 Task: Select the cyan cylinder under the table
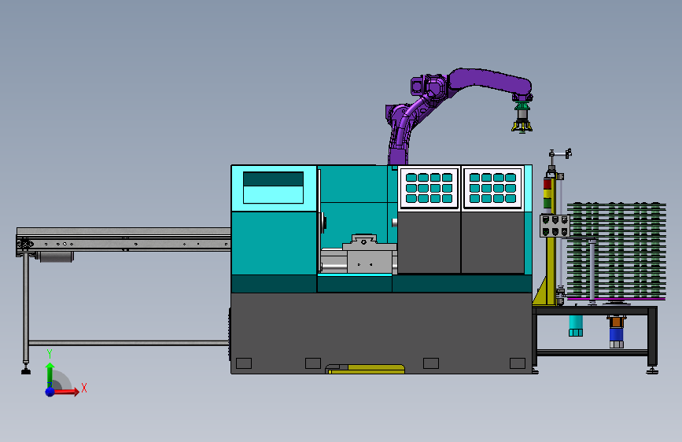576,326
